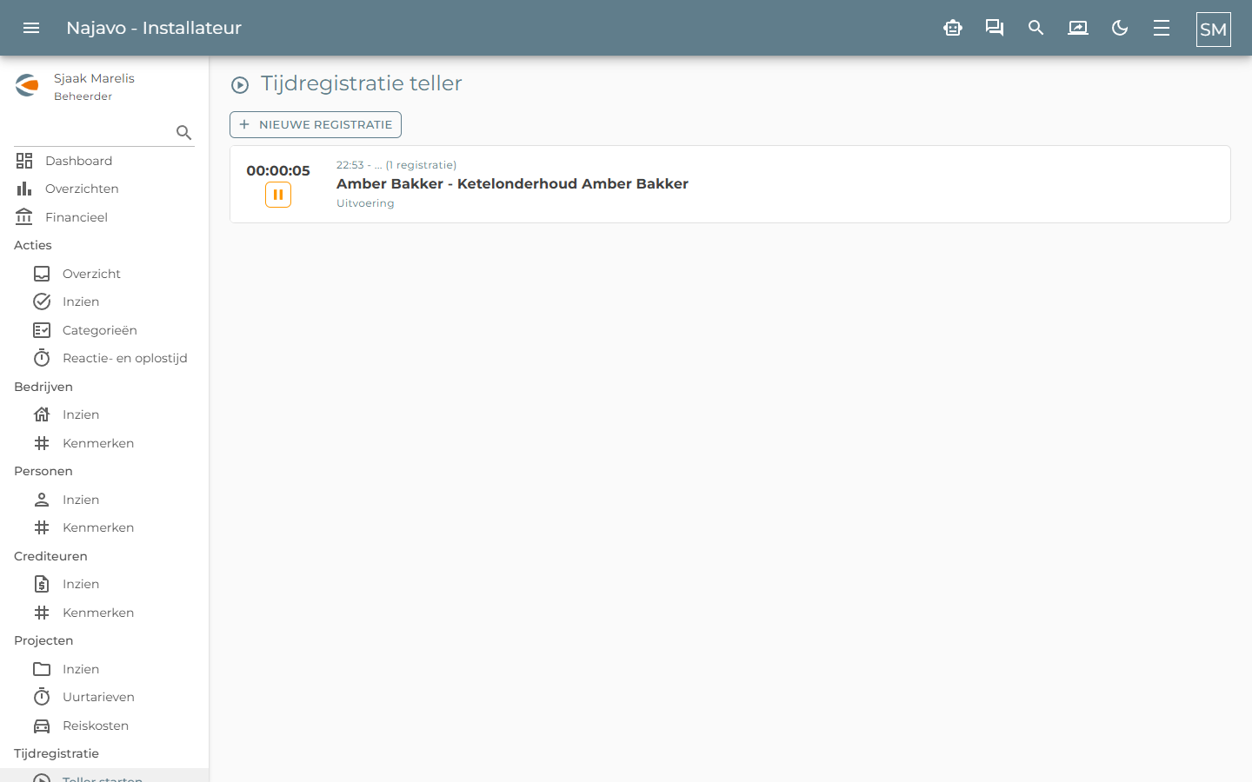Open Inzien under Acties
Screen dimensions: 1252x782
click(104, 302)
